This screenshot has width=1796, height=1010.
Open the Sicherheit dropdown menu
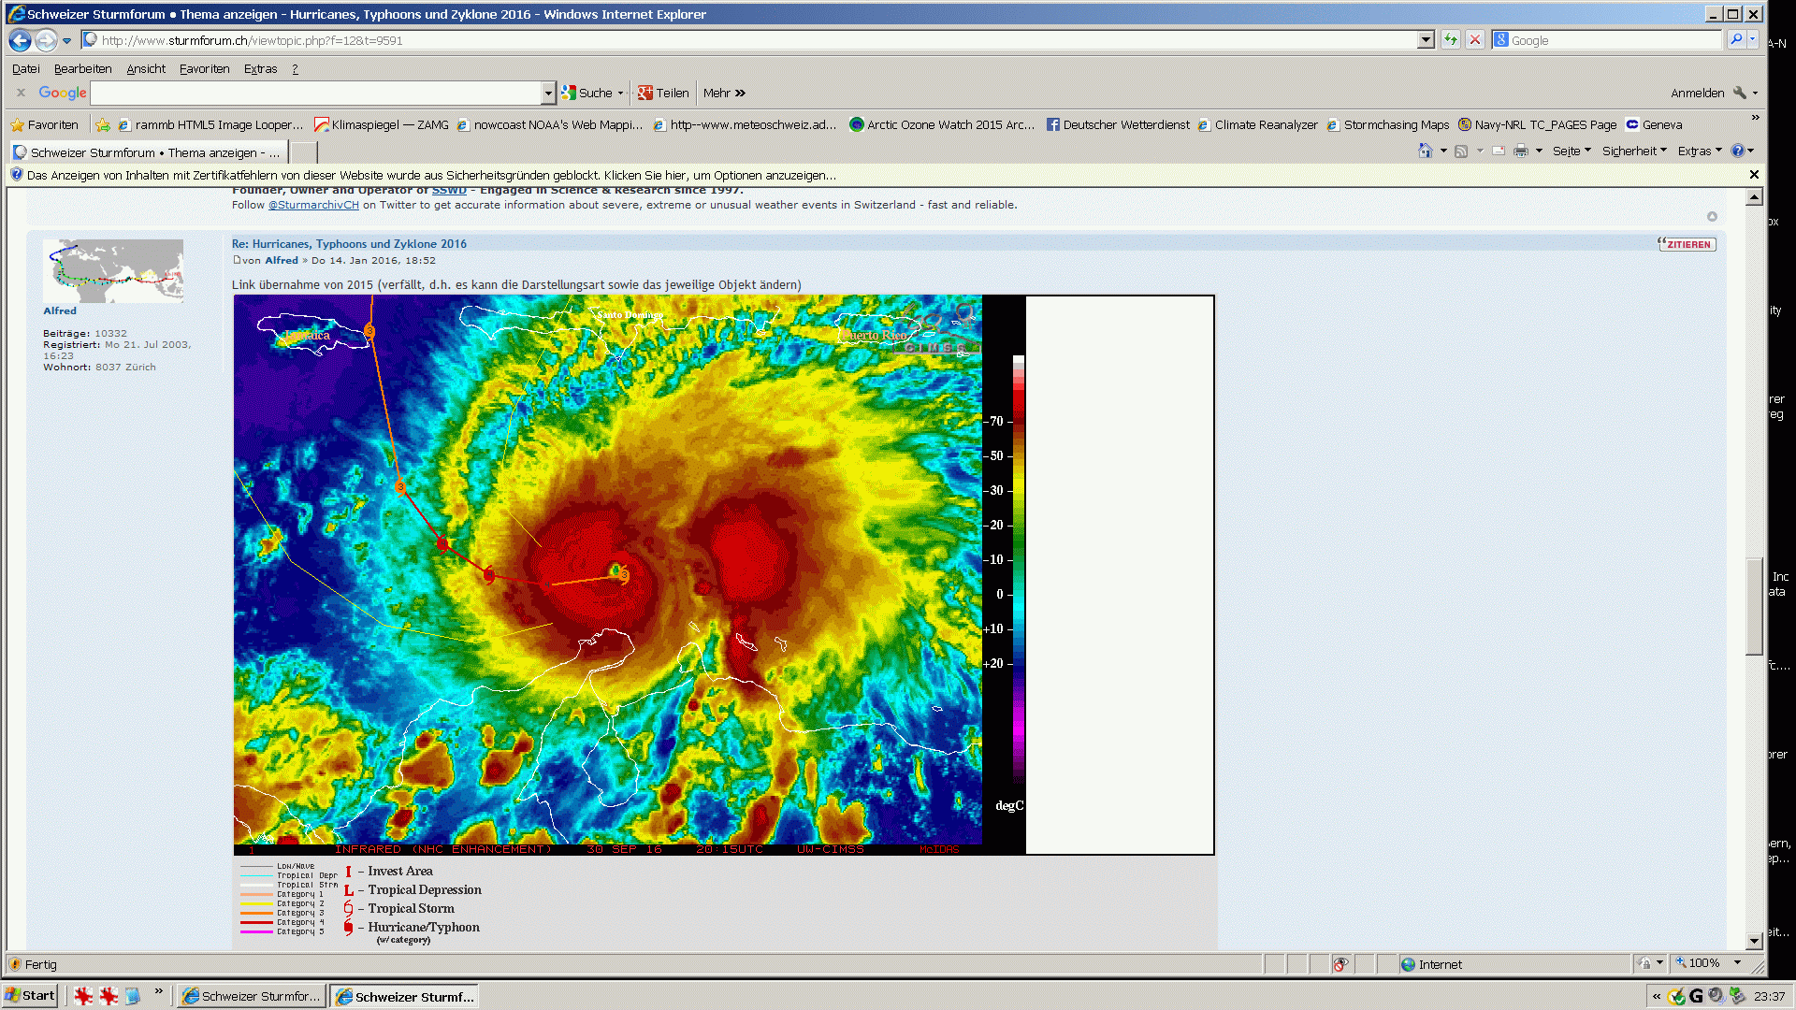[x=1633, y=151]
